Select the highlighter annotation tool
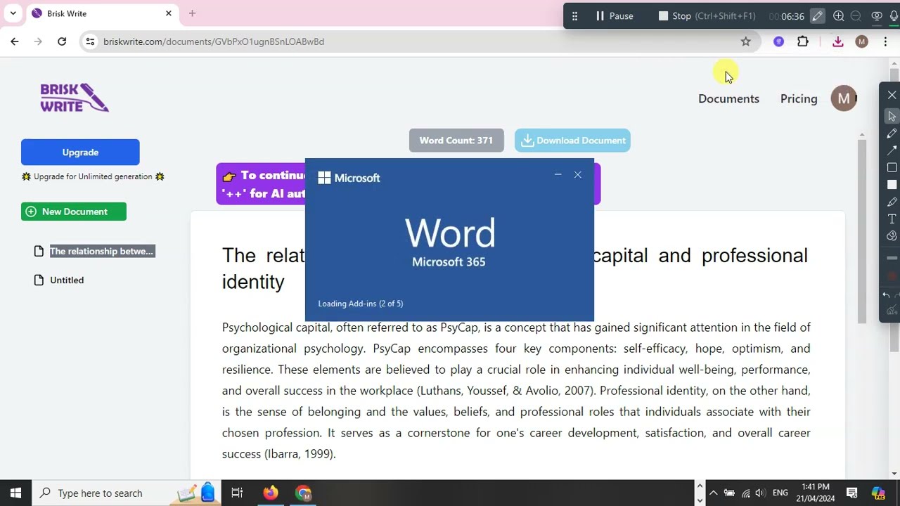The height and width of the screenshot is (506, 900). 892,202
